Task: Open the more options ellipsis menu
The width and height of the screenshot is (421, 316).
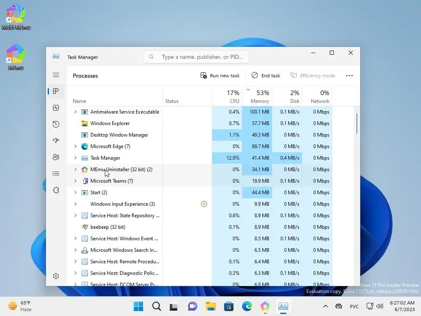Action: pyautogui.click(x=349, y=76)
